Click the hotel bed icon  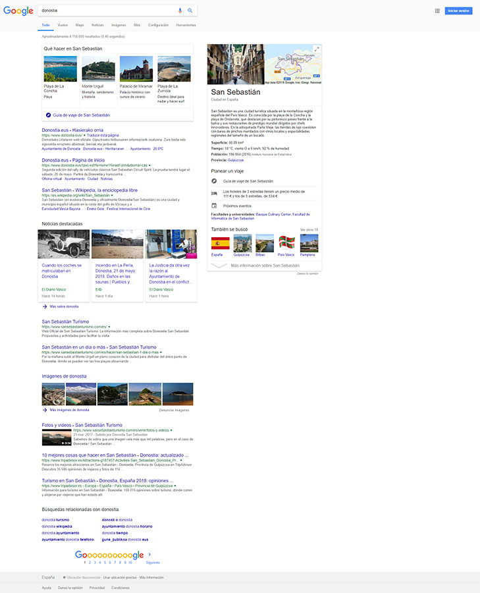213,193
